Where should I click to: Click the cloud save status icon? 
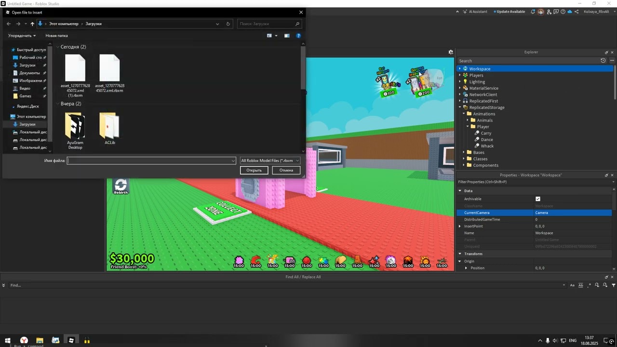(x=569, y=12)
